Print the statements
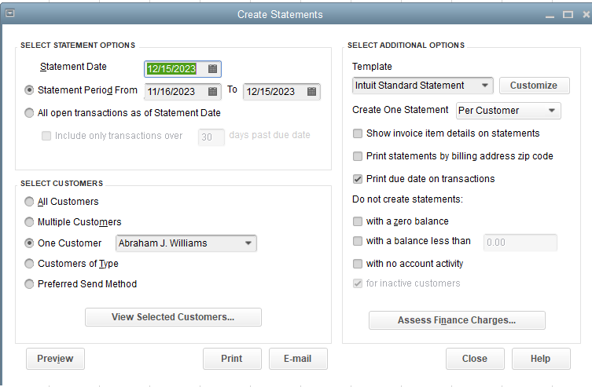The height and width of the screenshot is (387, 592). (232, 359)
